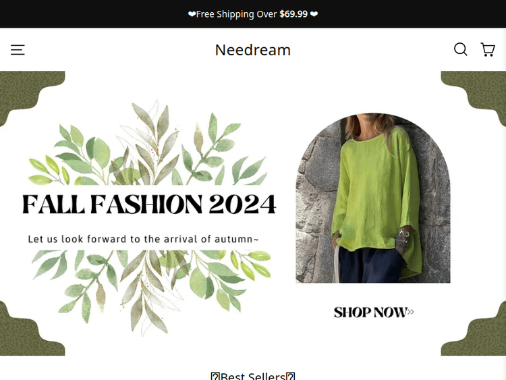This screenshot has height=380, width=506.
Task: Click the SHOP NOW text
Action: click(370, 313)
